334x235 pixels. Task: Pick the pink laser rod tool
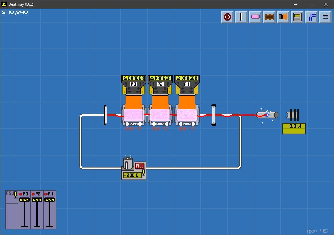[x=255, y=17]
